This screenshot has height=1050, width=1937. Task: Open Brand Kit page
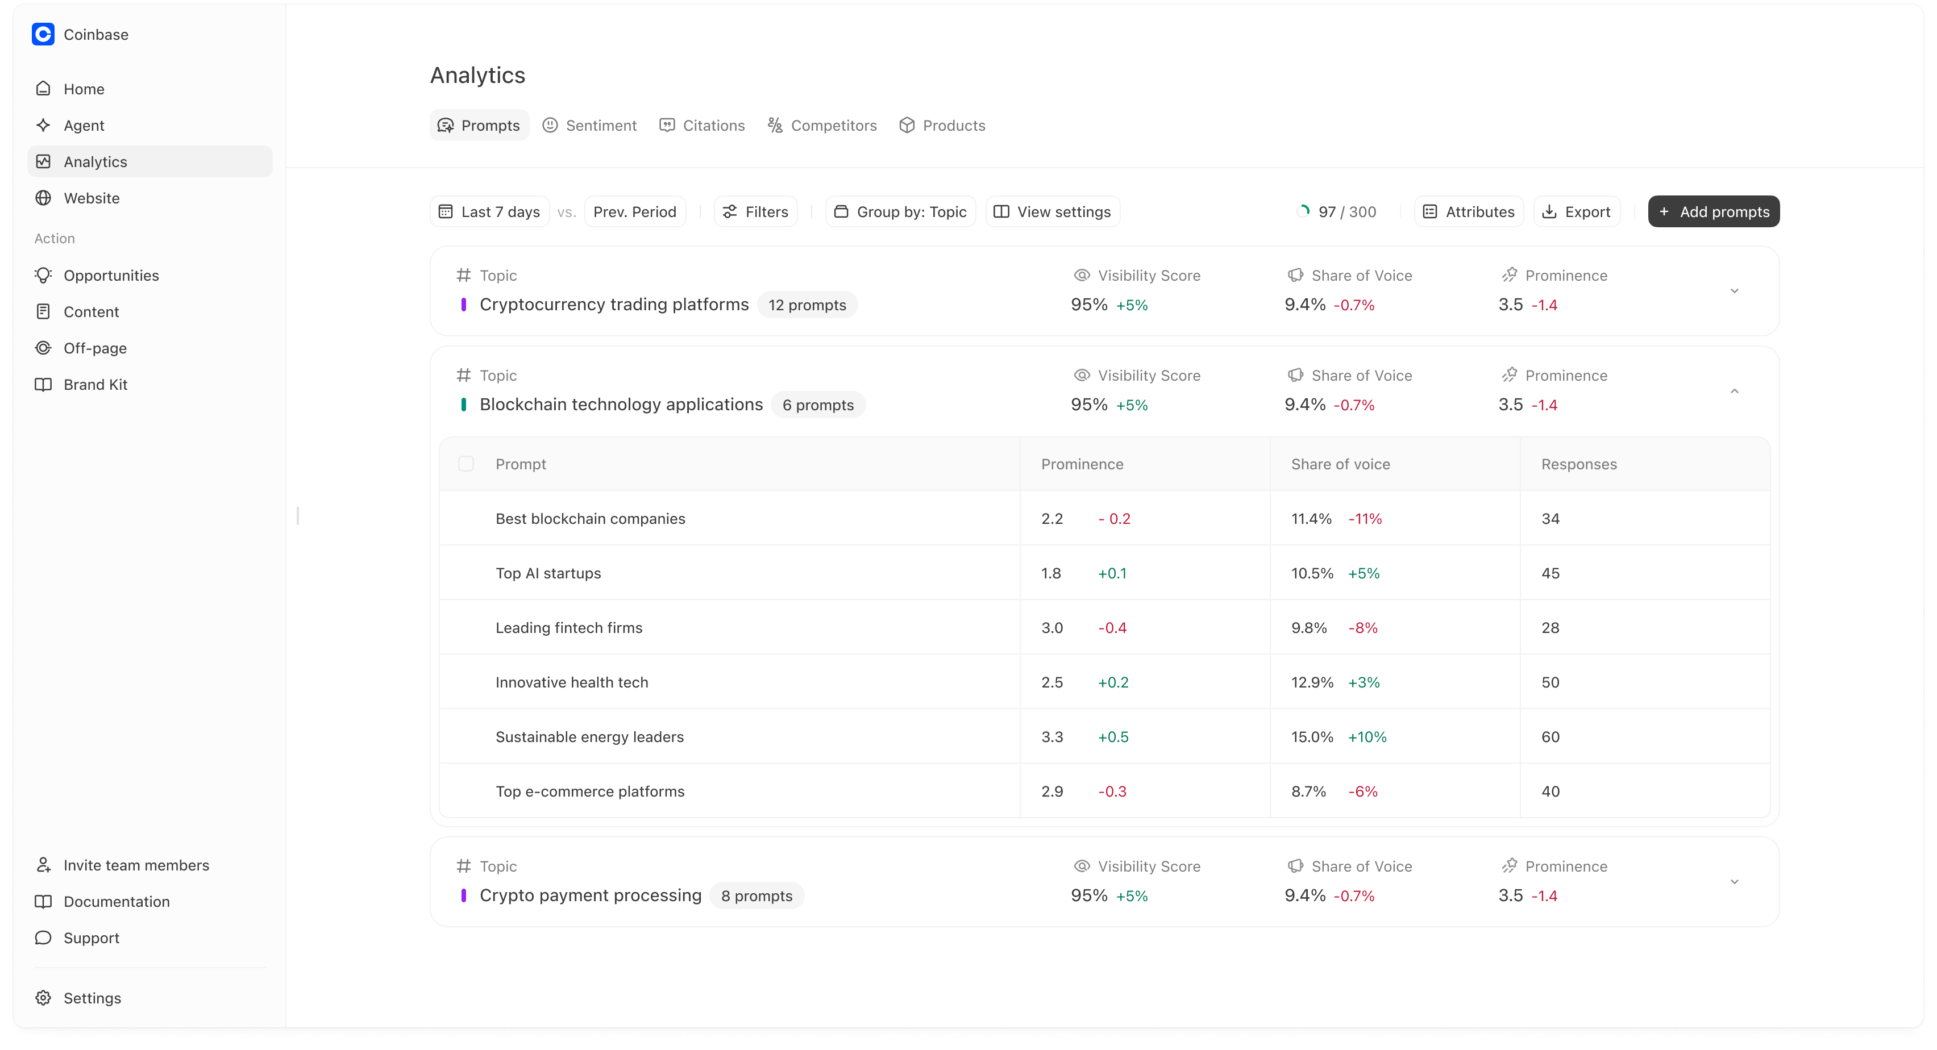pos(95,384)
